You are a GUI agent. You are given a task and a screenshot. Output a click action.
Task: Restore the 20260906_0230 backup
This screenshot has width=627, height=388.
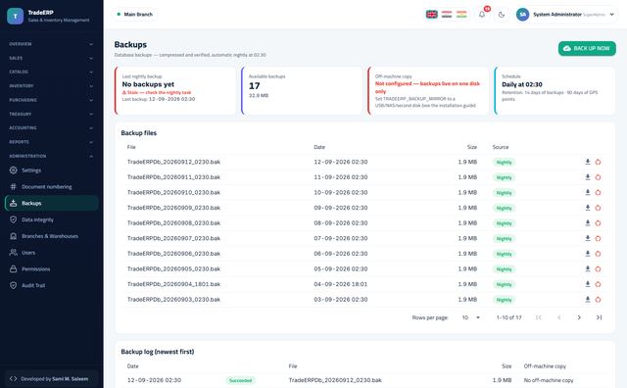598,254
